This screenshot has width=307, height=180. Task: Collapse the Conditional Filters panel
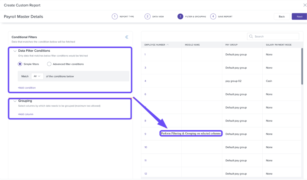pyautogui.click(x=126, y=37)
